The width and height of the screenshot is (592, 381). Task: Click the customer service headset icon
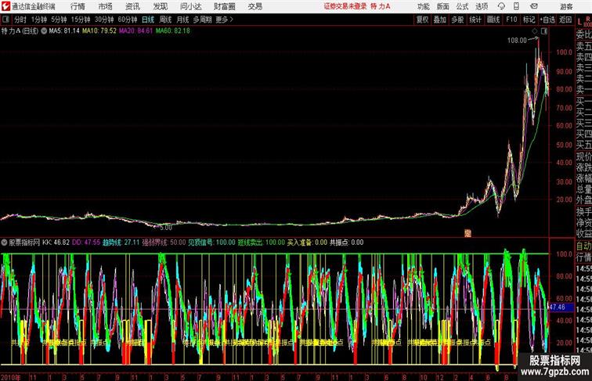(x=501, y=6)
